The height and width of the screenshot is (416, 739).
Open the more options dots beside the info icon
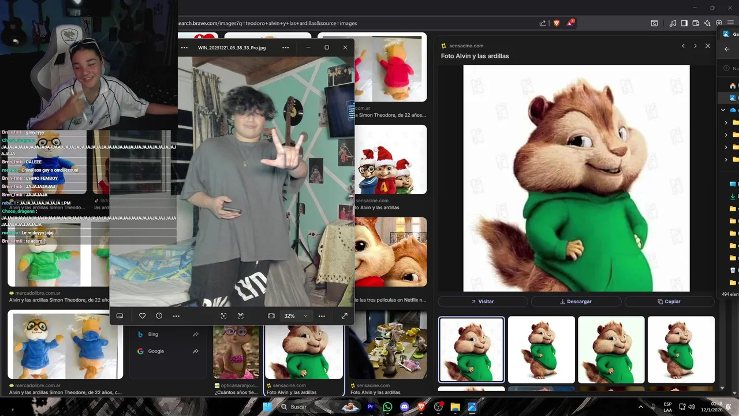point(176,316)
